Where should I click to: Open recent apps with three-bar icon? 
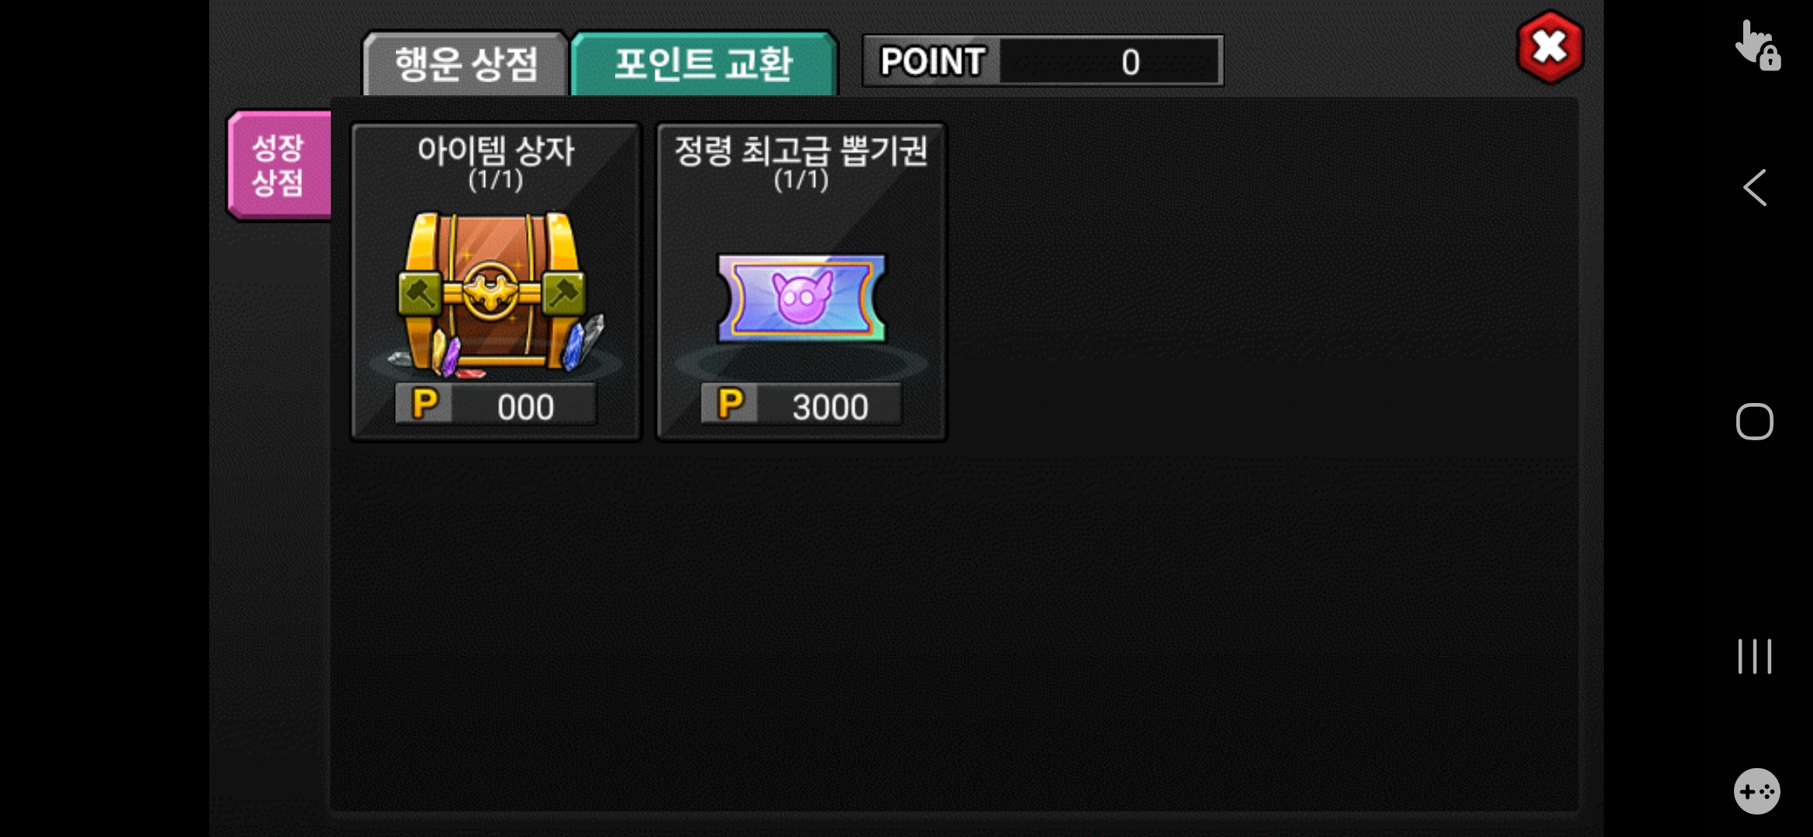[1755, 656]
